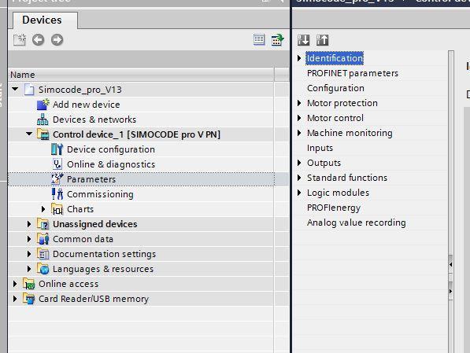Expand the Online access node

click(x=15, y=284)
